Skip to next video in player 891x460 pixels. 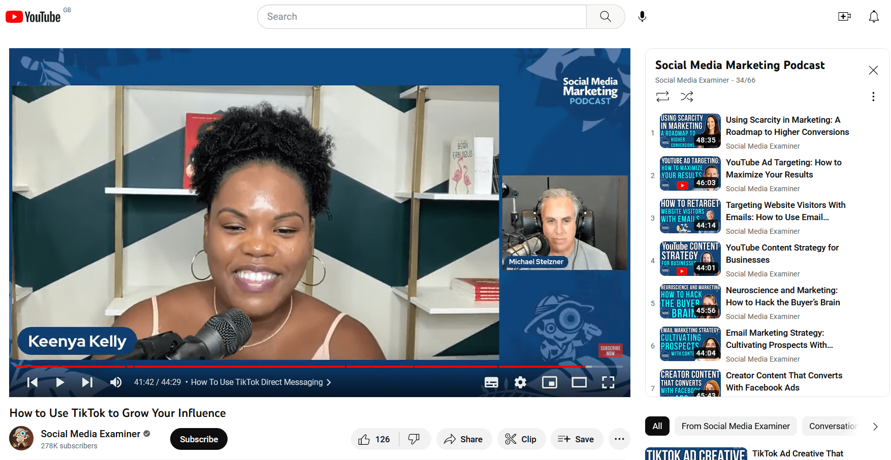tap(87, 382)
